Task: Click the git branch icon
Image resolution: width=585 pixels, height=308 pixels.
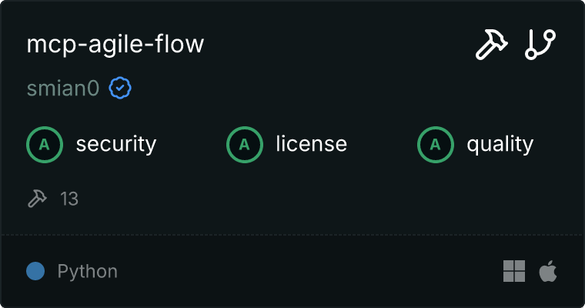Action: pyautogui.click(x=540, y=45)
